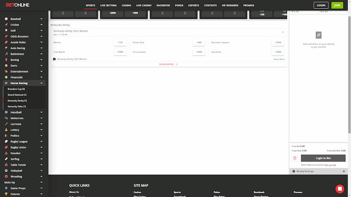Viewport: 351px width, 197px height.
Task: Expand the Politics chevron
Action: (41, 135)
